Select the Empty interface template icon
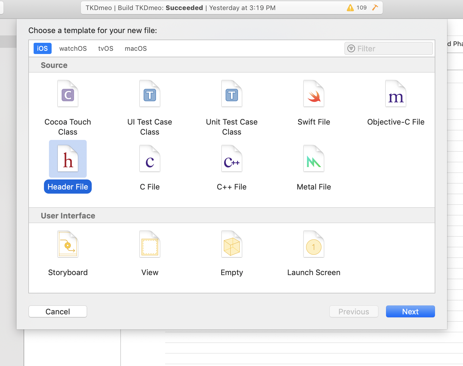 (x=232, y=244)
